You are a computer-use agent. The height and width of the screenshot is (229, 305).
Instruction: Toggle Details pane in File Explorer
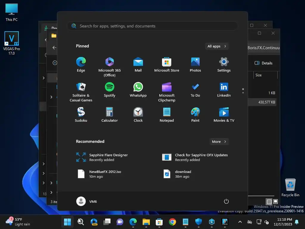264,63
